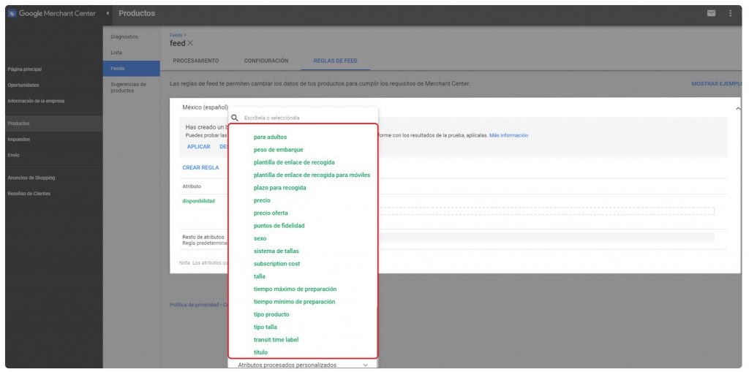Click the search magnifier icon in dropdown
Screen dimensions: 749x372
tap(235, 118)
